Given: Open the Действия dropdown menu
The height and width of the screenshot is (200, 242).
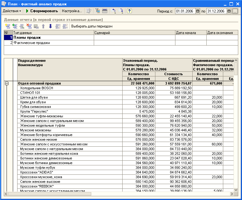Looking at the screenshot, I should click(x=12, y=11).
